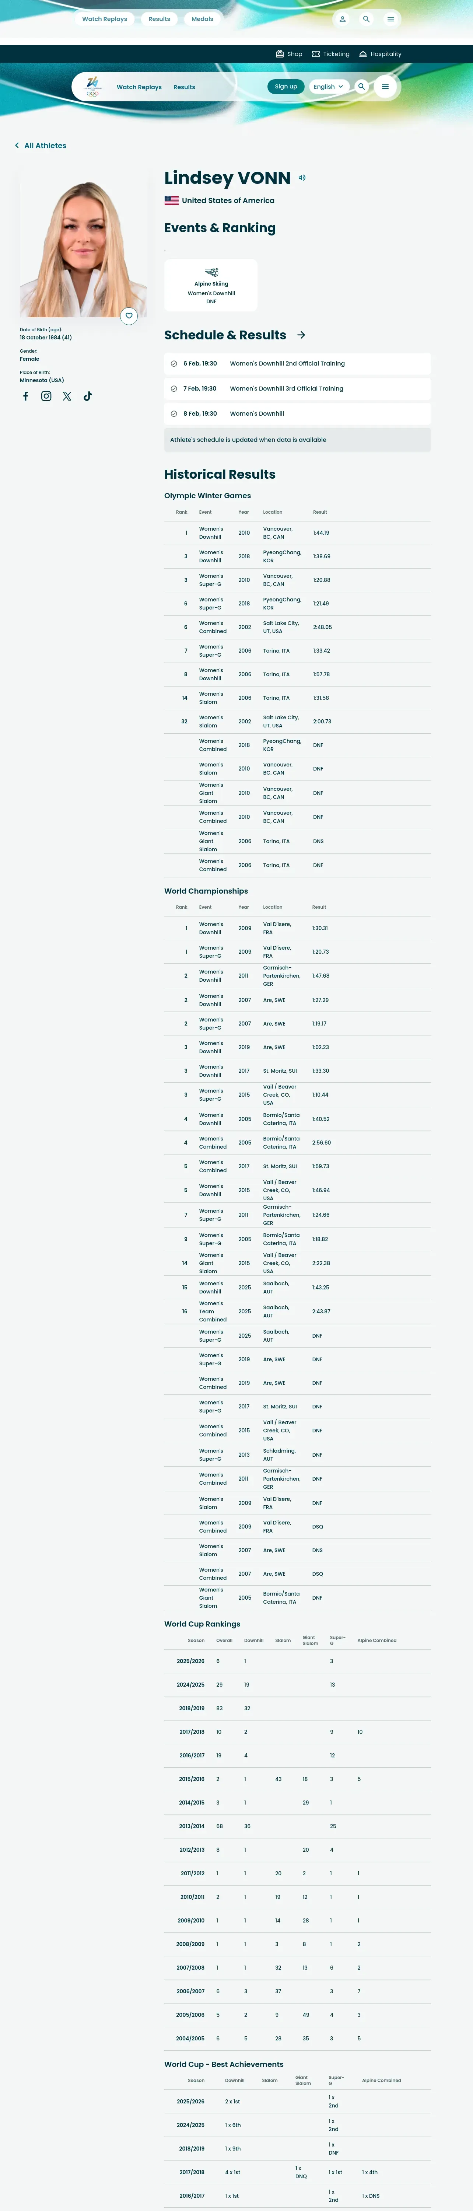The image size is (473, 2211).
Task: Click the Sign up button
Action: click(286, 87)
